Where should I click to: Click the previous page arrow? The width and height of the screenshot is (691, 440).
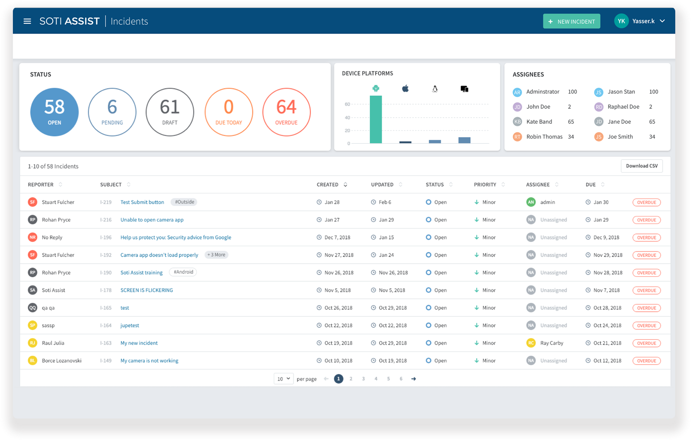pyautogui.click(x=326, y=379)
